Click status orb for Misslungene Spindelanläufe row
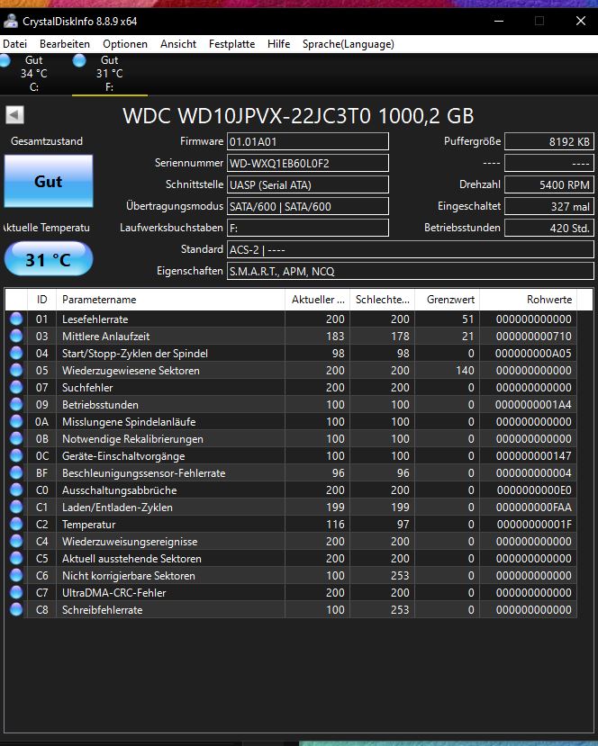This screenshot has height=746, width=598. pyautogui.click(x=16, y=422)
